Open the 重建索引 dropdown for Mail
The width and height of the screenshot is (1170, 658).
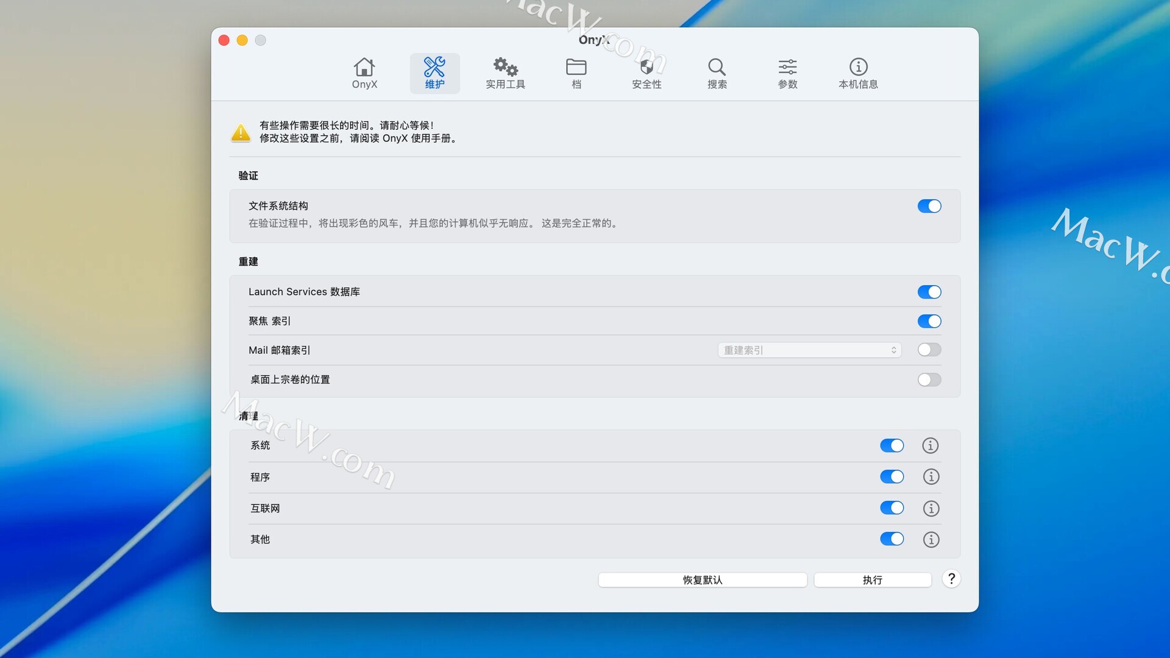(809, 350)
